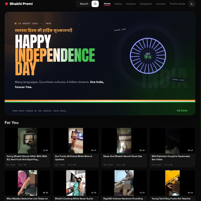The image size is (201, 201).
Task: Open the thumbnail showing 16:52 duration
Action: point(28,141)
